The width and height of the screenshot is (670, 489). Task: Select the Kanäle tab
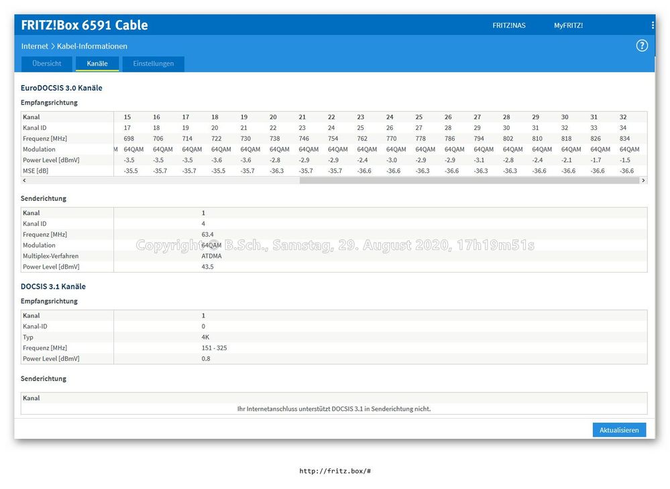[97, 64]
